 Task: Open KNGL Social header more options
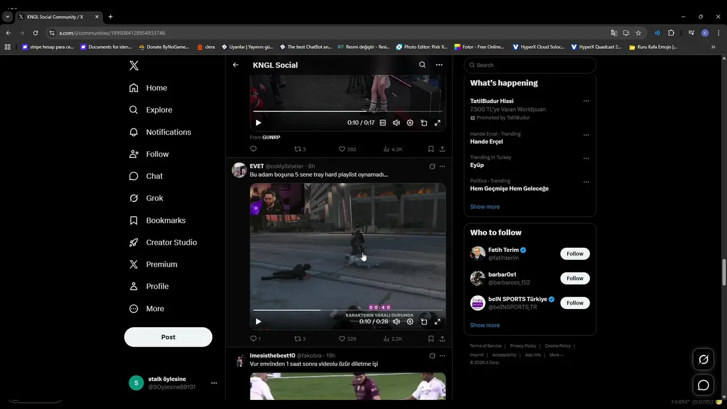pyautogui.click(x=439, y=65)
